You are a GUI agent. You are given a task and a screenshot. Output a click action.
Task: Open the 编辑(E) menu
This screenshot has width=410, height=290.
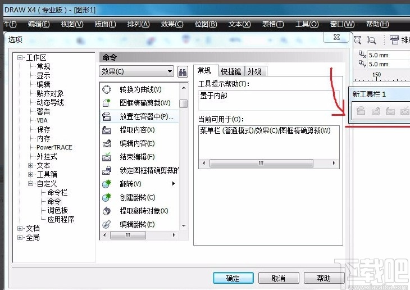[x=39, y=24]
